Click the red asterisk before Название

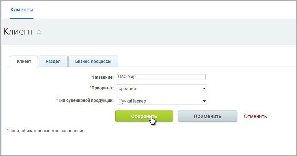92,77
